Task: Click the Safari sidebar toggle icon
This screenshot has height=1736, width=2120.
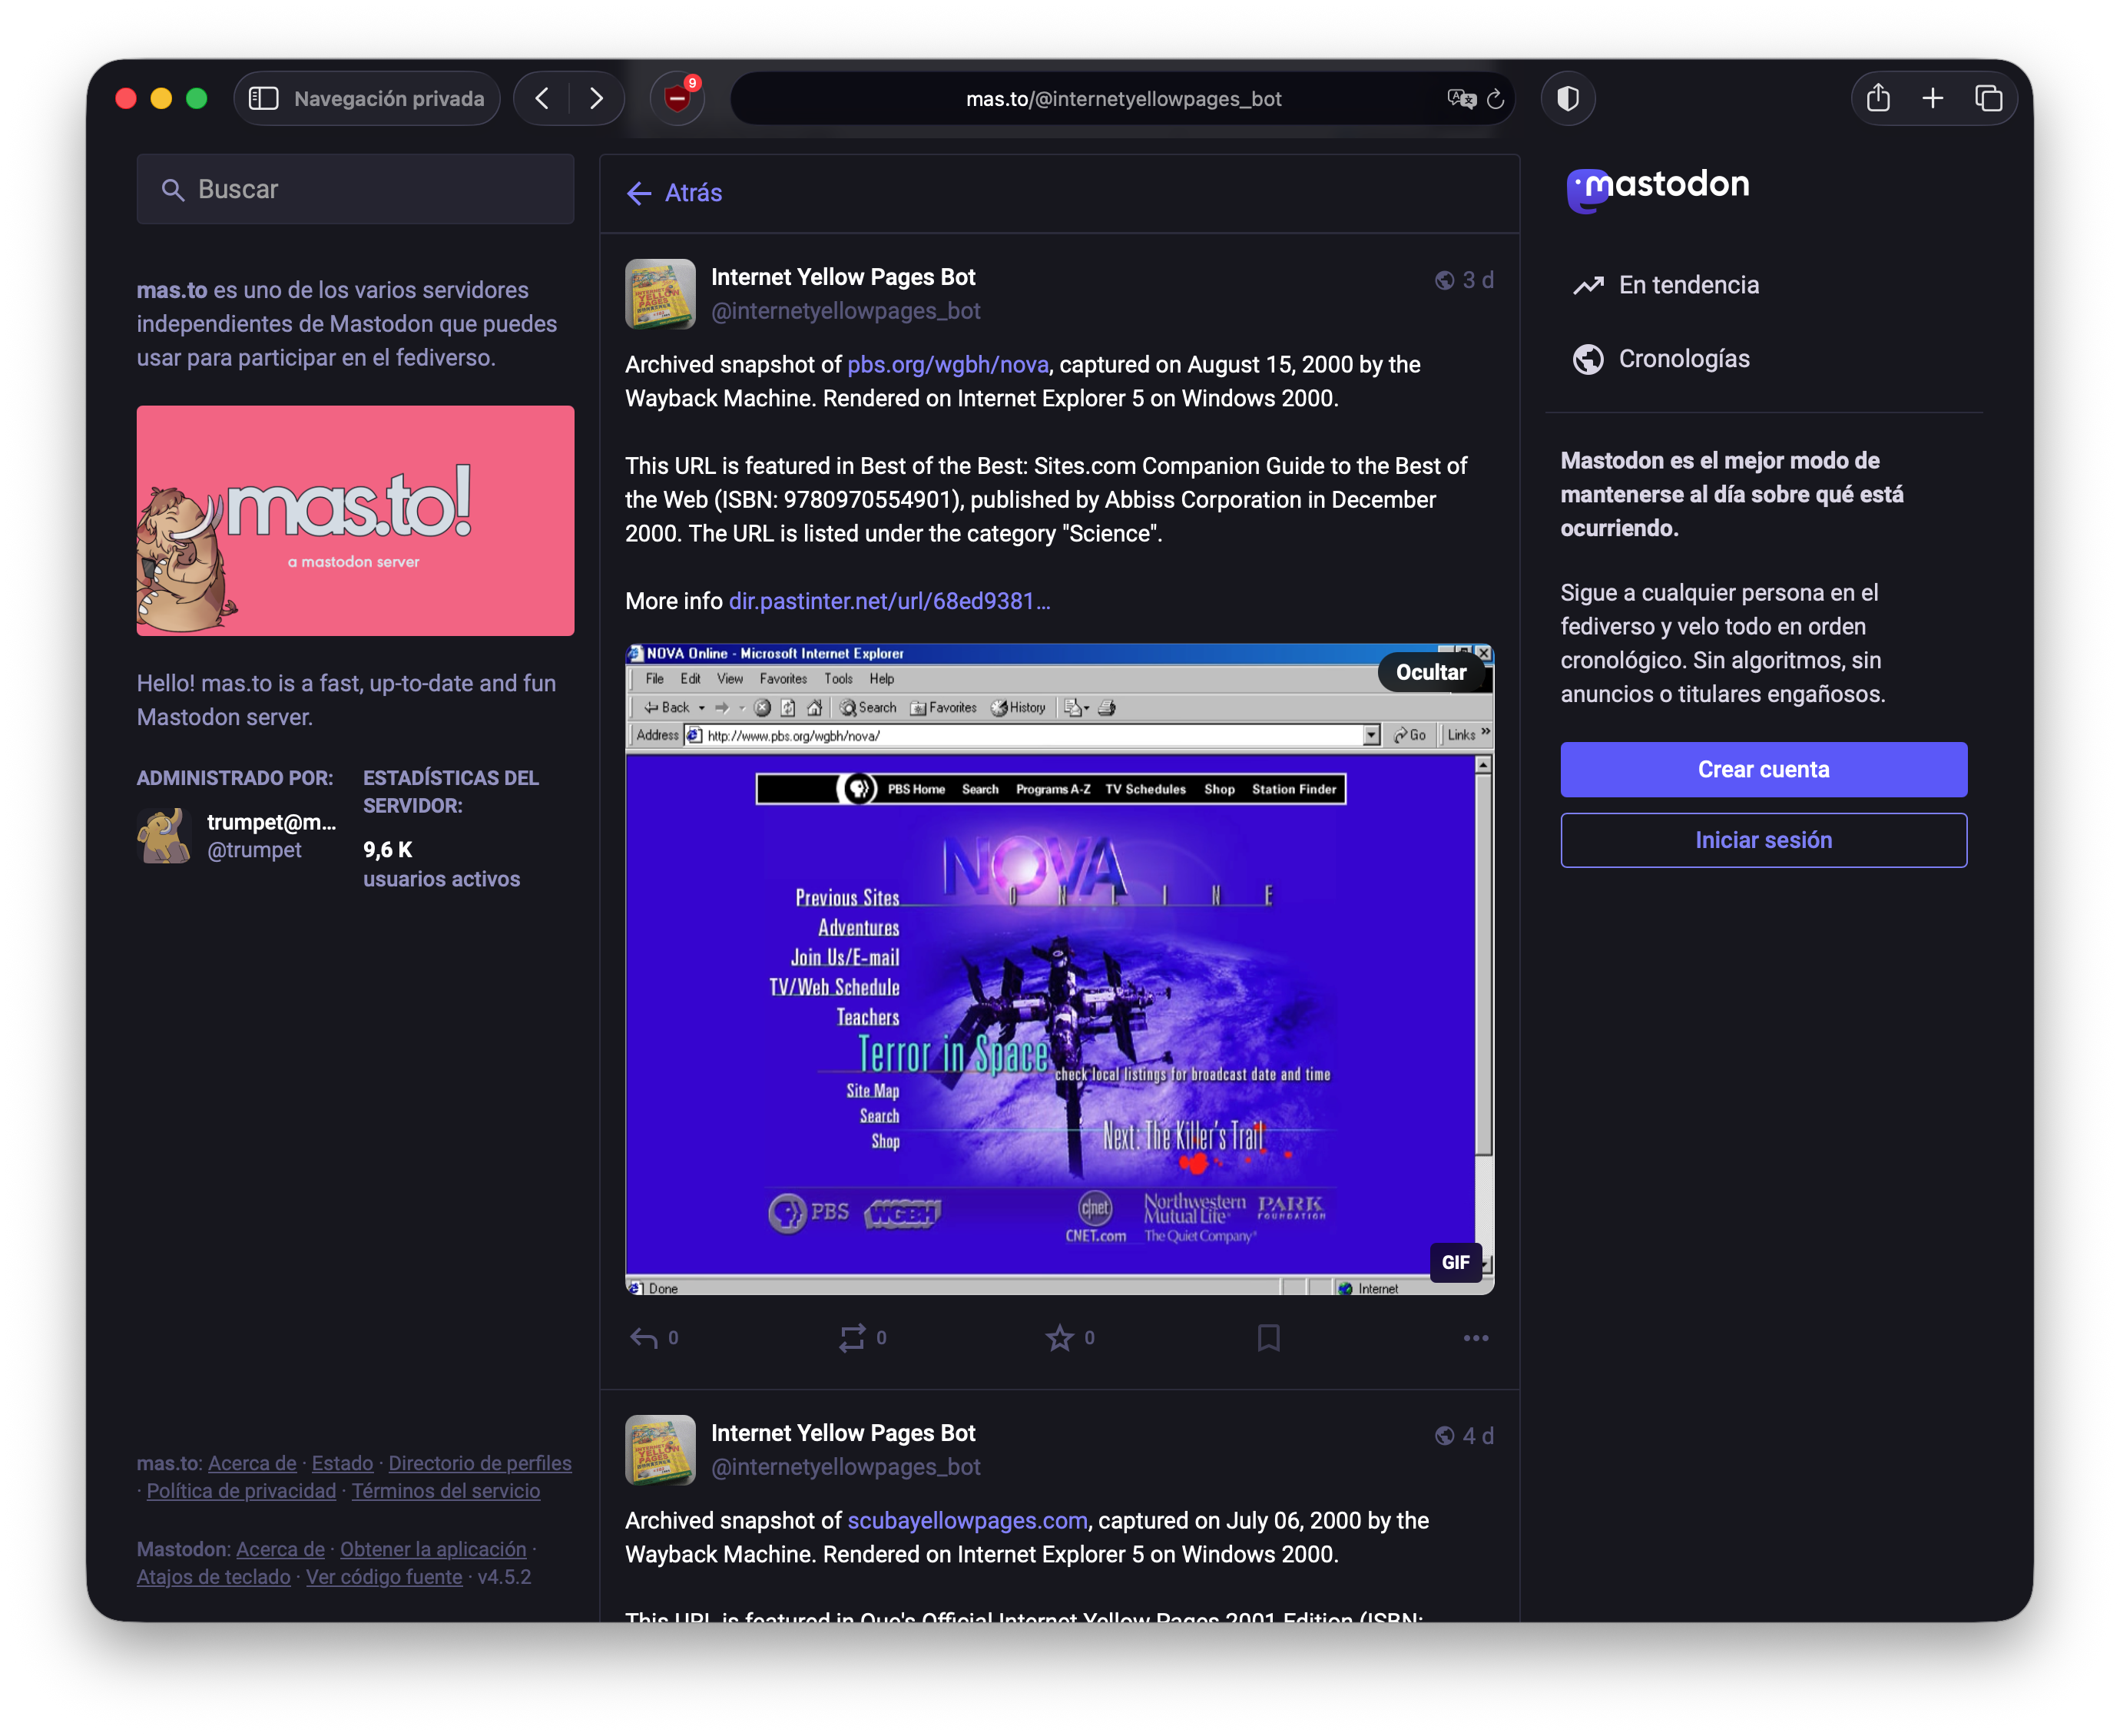Action: [x=264, y=98]
